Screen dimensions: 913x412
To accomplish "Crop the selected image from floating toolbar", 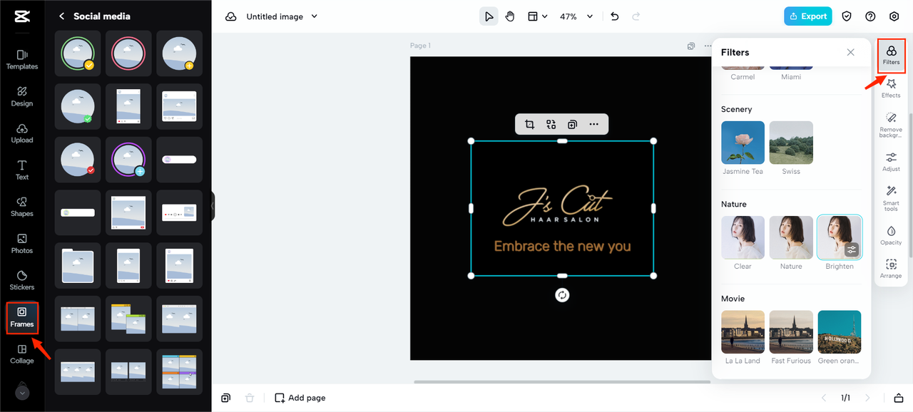I will [529, 124].
